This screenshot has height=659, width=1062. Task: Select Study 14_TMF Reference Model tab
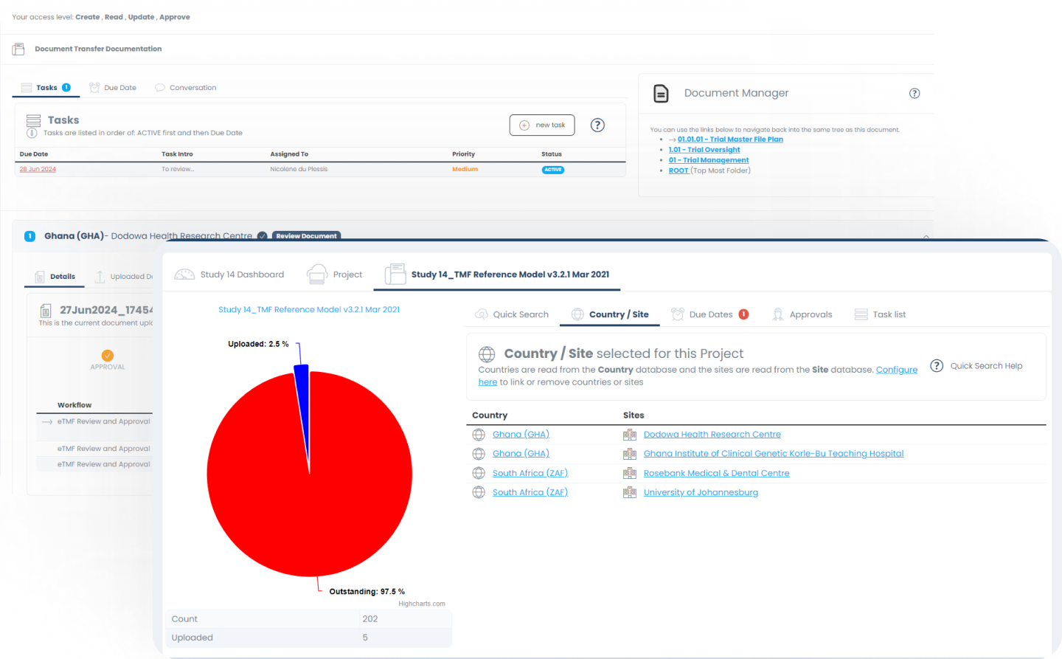pyautogui.click(x=497, y=275)
